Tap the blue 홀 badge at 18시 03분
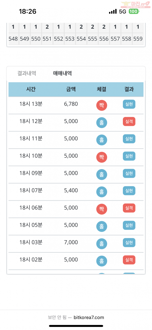 (102, 244)
